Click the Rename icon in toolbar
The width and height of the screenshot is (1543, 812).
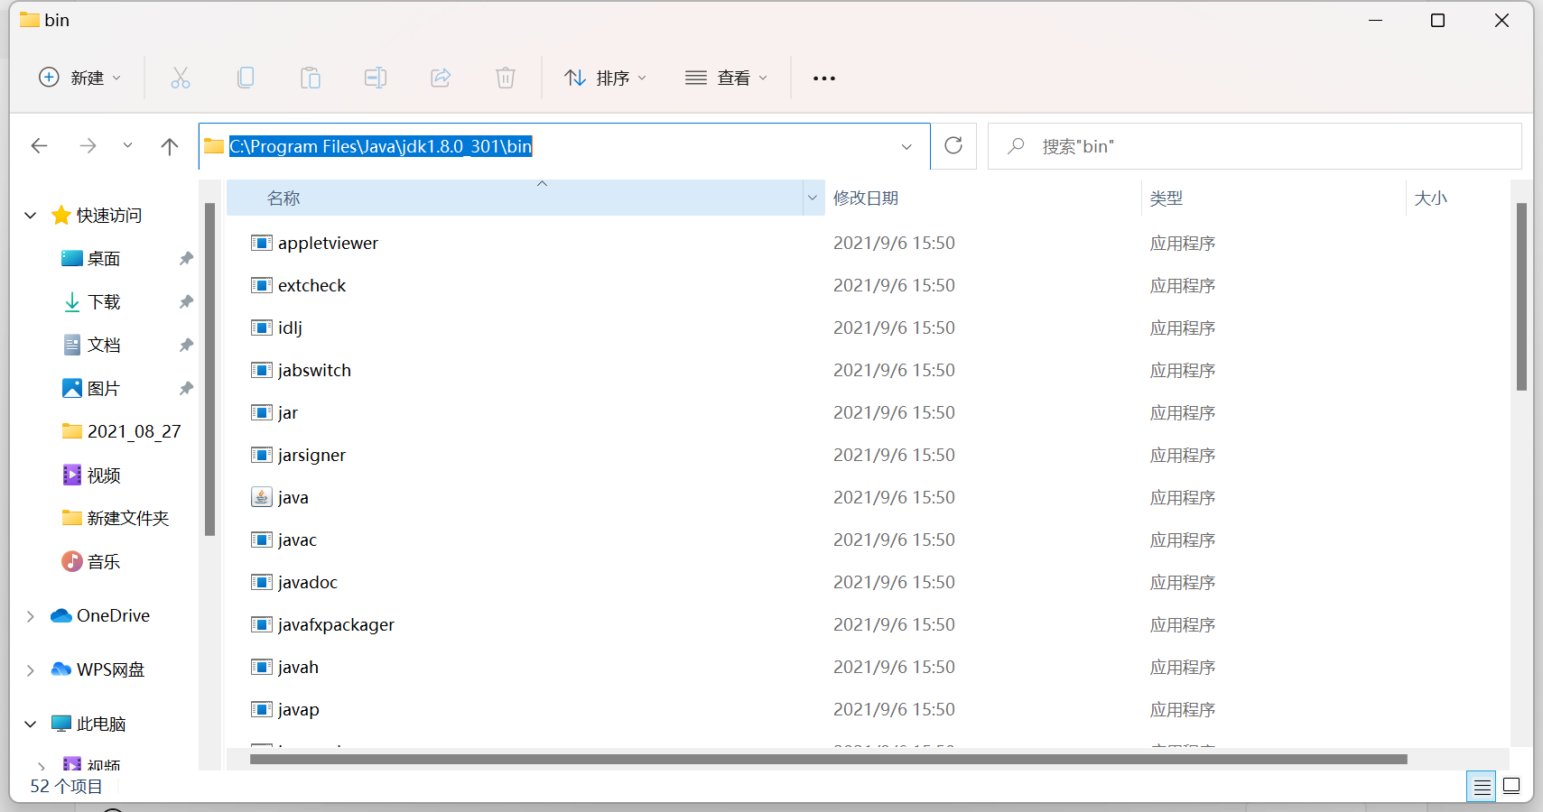click(x=376, y=78)
